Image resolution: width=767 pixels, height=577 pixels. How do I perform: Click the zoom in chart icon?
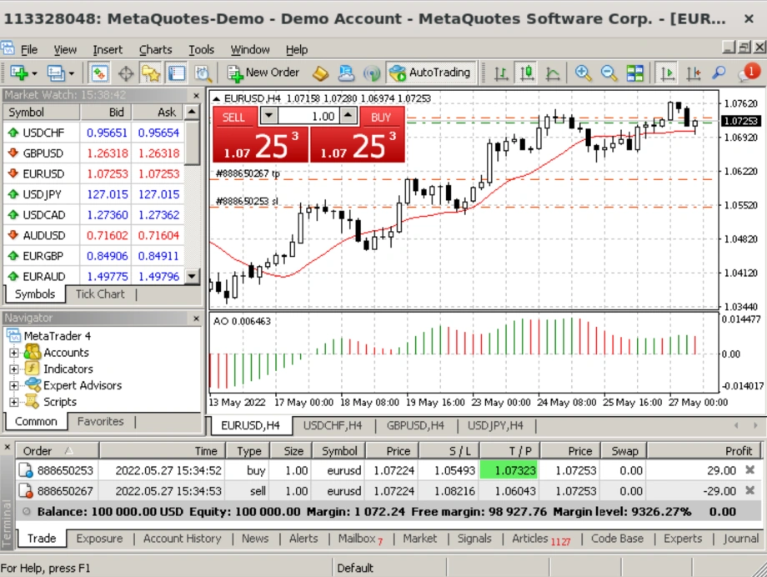pos(583,73)
